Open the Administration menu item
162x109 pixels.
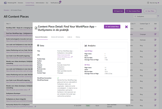40,3
